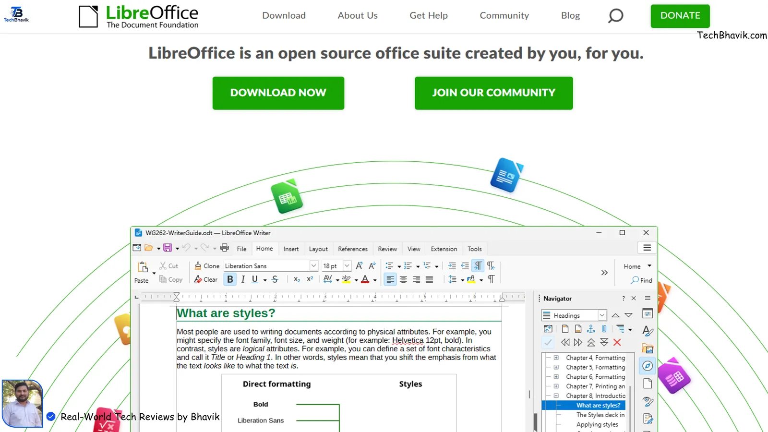This screenshot has height=432, width=768.
Task: Click Navigator anchor-to-text icon
Action: coord(591,329)
